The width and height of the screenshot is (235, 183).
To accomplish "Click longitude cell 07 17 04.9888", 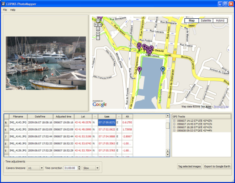I will point(107,136).
